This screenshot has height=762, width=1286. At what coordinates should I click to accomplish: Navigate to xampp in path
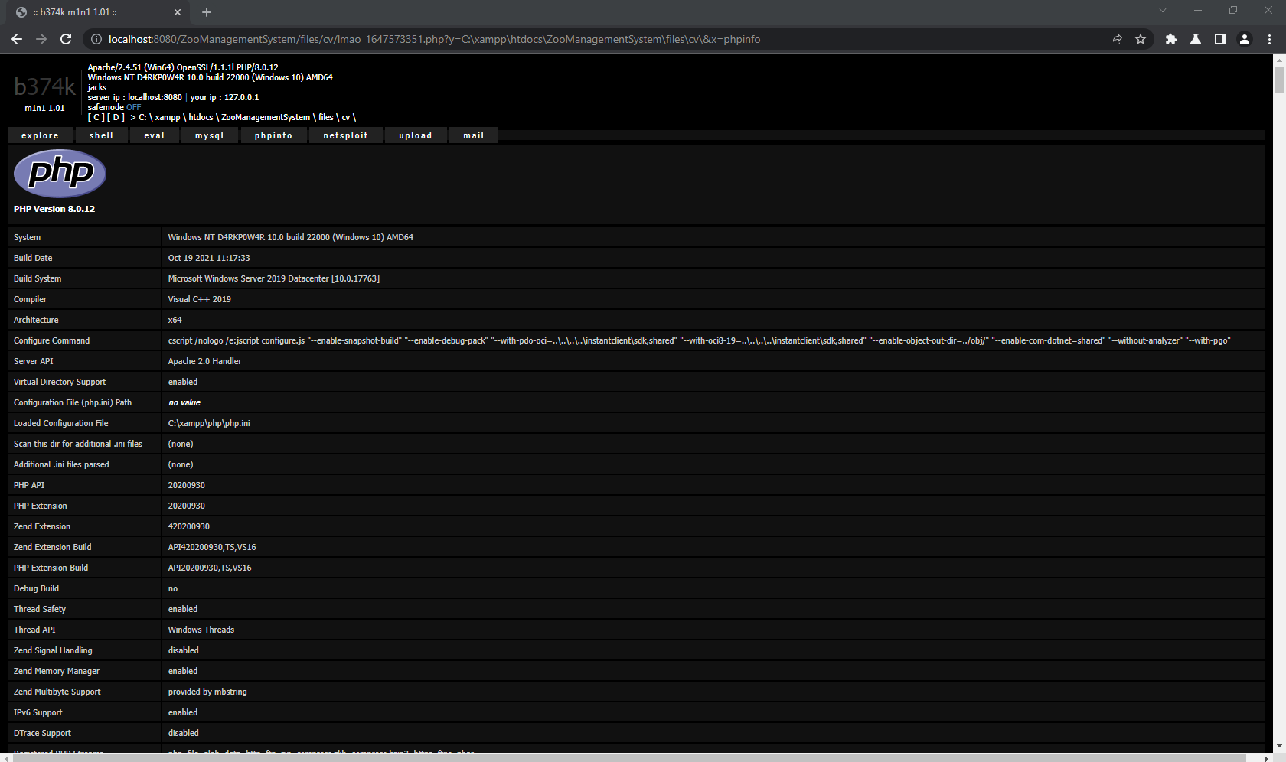[168, 117]
